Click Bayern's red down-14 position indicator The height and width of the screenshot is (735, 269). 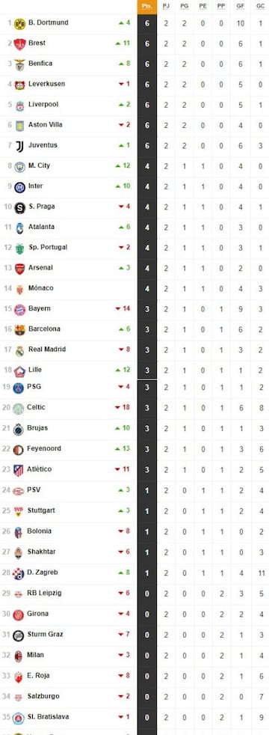tap(123, 308)
